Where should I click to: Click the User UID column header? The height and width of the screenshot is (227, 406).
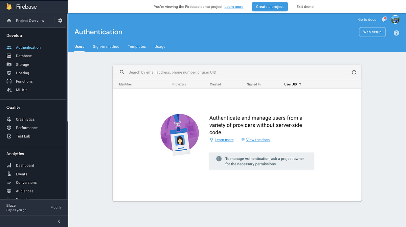click(291, 84)
